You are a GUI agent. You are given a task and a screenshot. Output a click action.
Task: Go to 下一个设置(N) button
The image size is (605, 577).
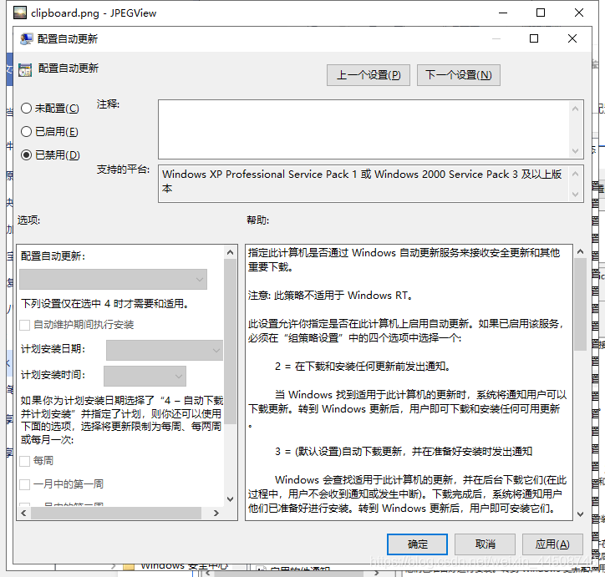pyautogui.click(x=459, y=75)
